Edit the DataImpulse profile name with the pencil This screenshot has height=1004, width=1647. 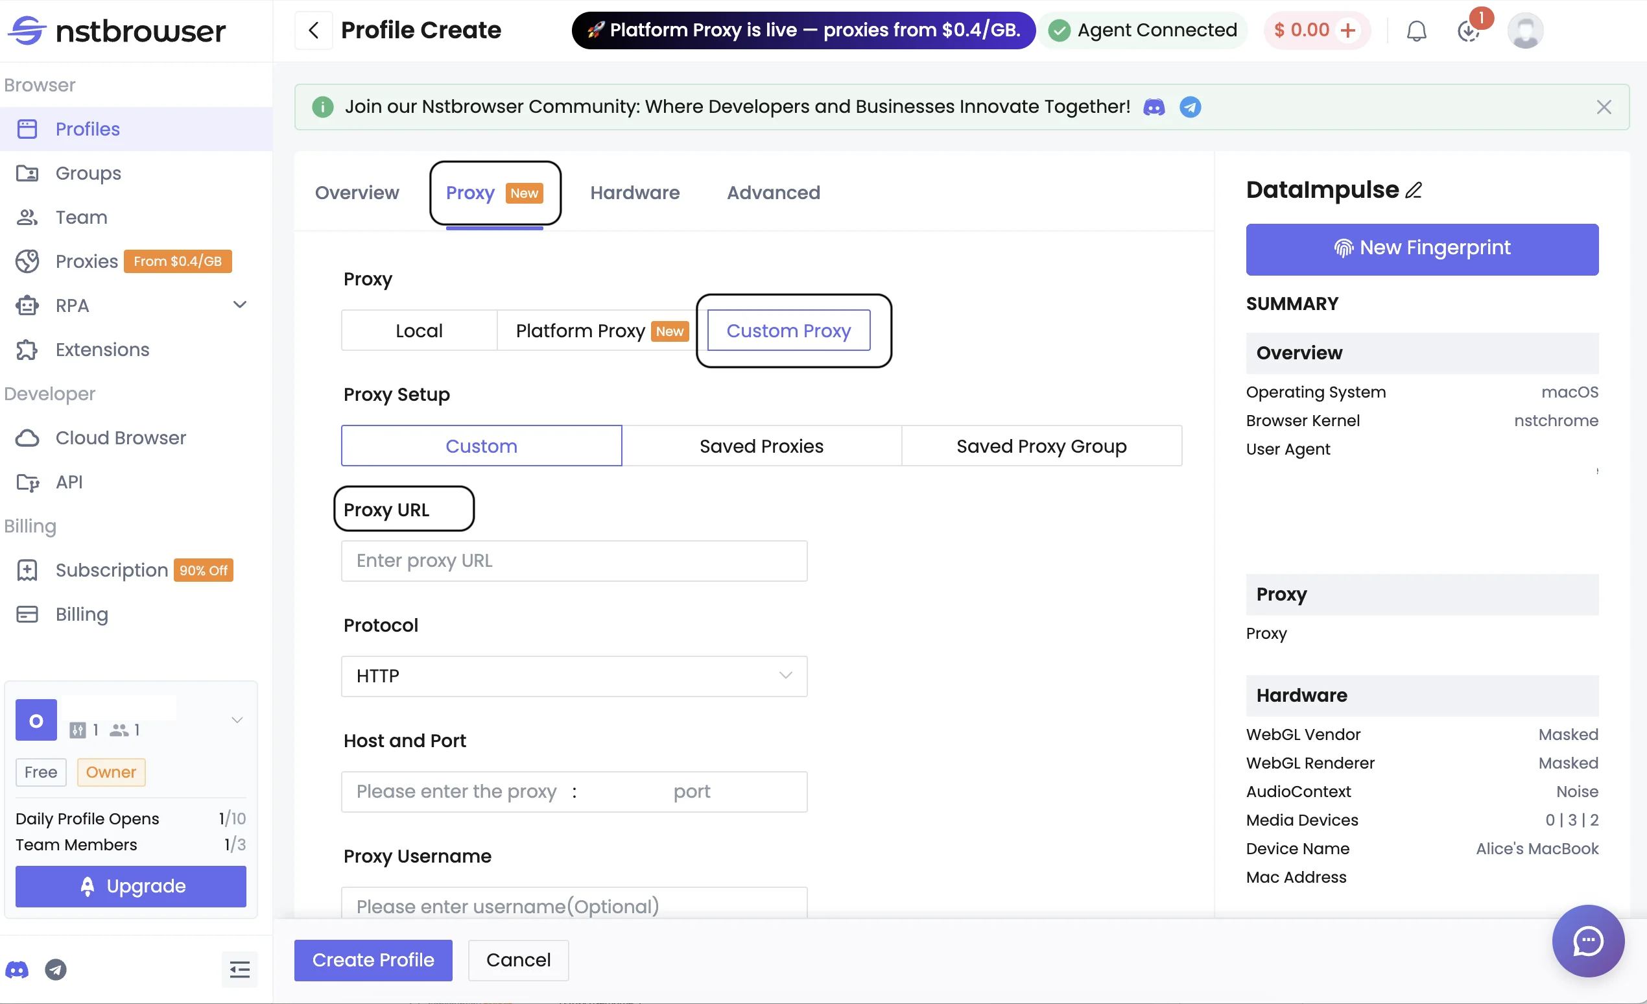[1414, 190]
